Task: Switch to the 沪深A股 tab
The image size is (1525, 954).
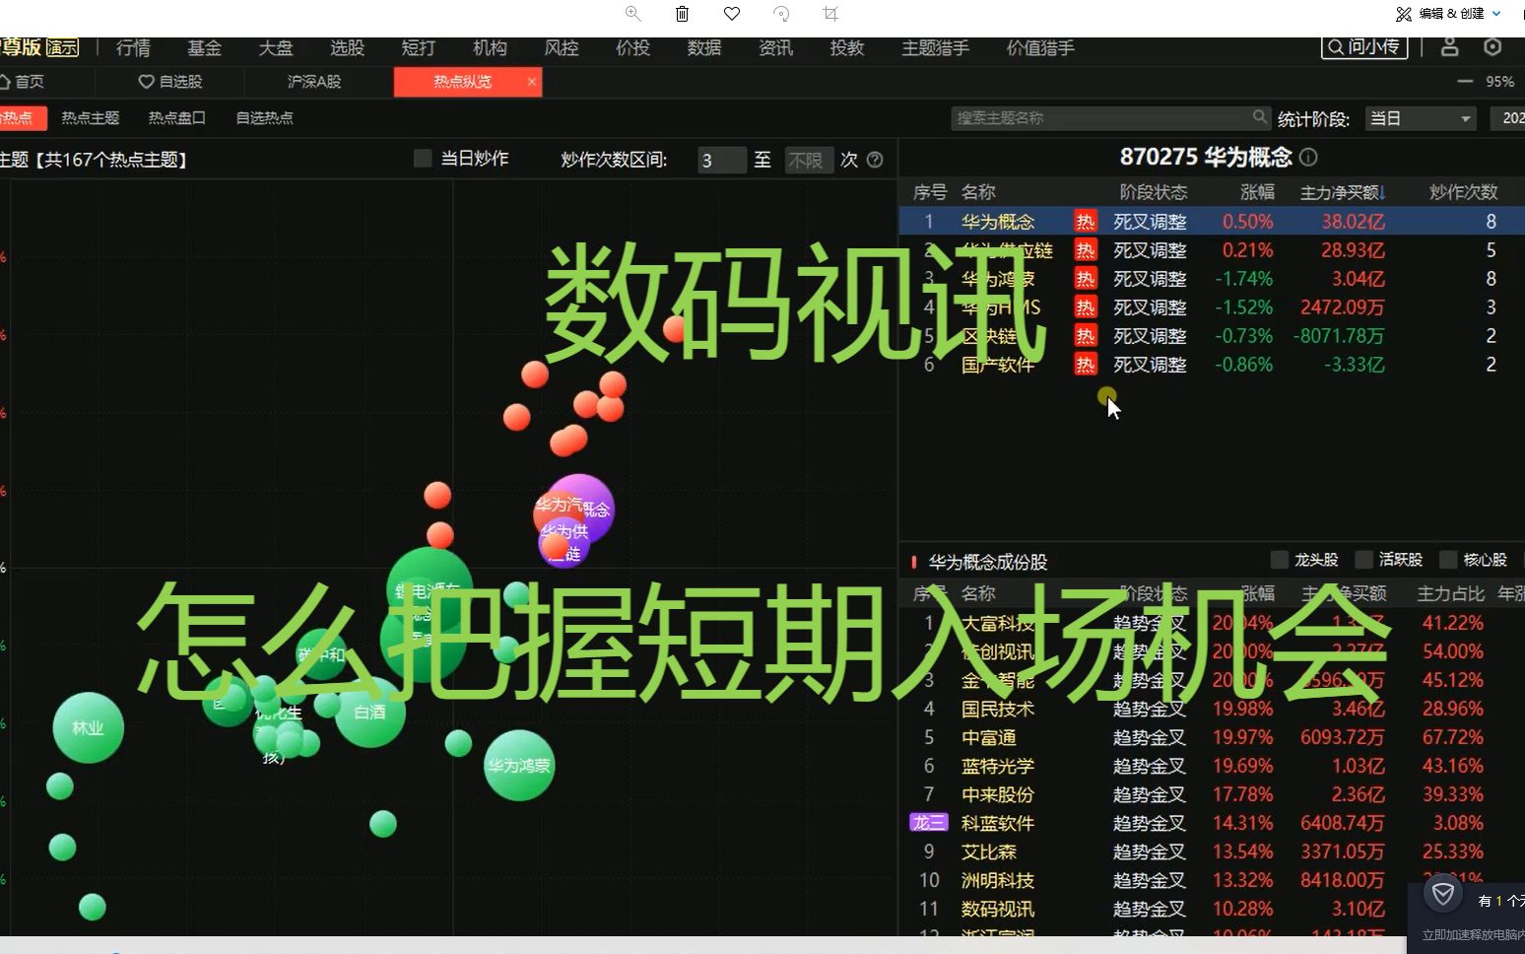Action: pyautogui.click(x=314, y=82)
